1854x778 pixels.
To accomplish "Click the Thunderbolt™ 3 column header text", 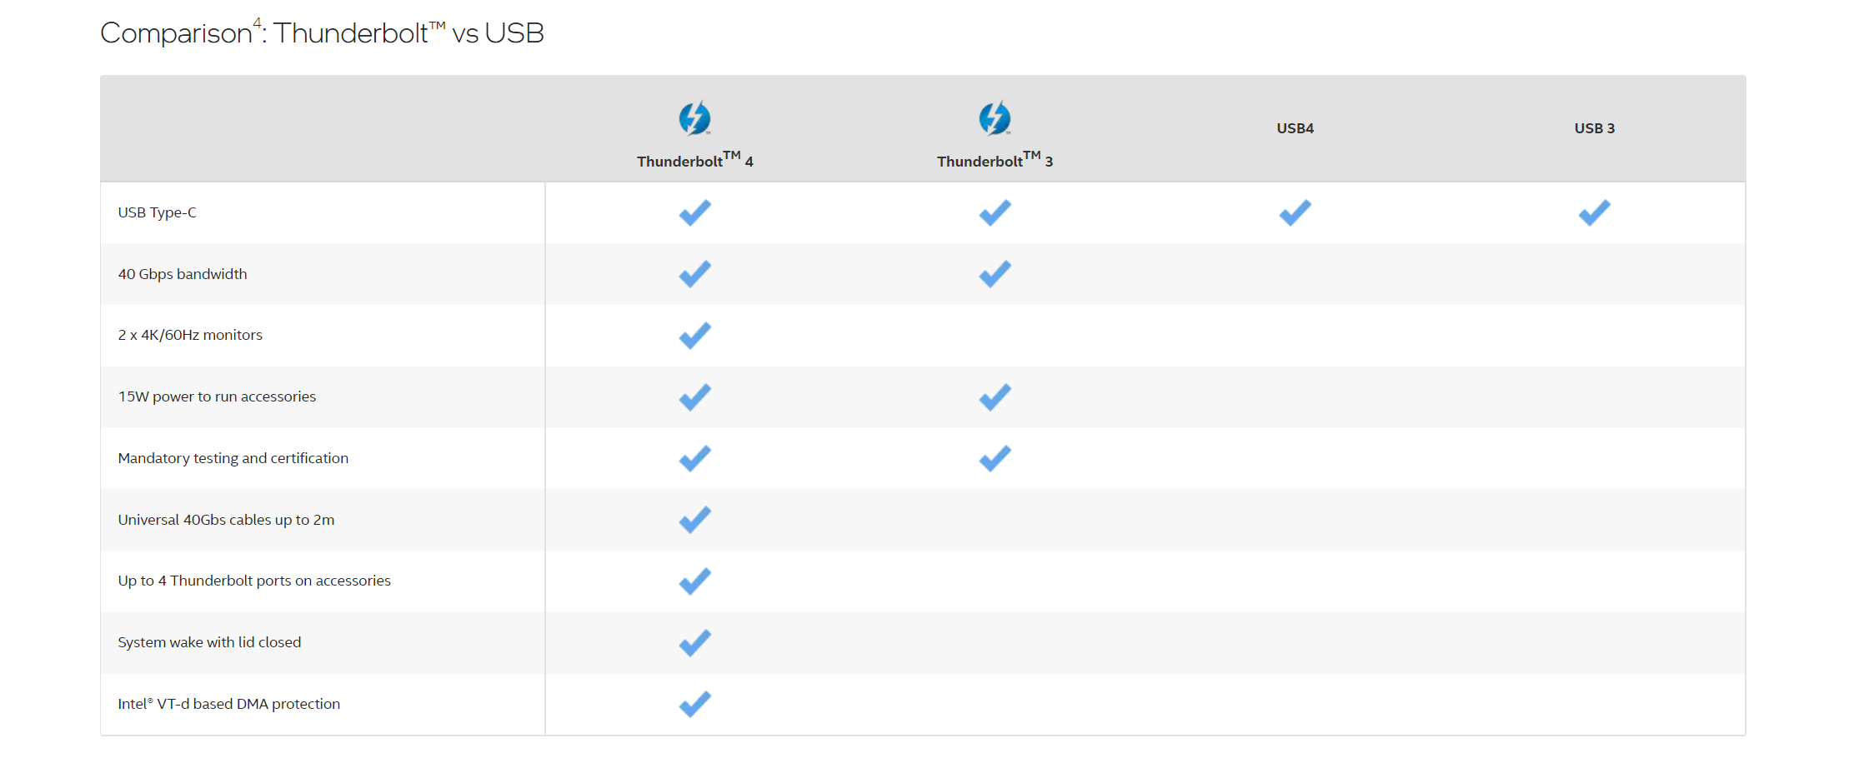I will coord(995,160).
